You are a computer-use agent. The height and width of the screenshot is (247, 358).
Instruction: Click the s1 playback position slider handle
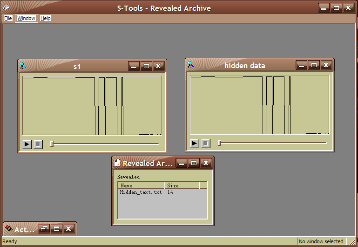click(52, 144)
